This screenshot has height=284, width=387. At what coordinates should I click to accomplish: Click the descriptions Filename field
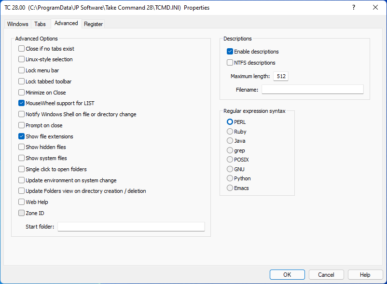(313, 90)
